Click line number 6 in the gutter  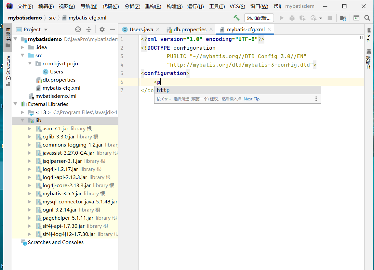tap(122, 82)
